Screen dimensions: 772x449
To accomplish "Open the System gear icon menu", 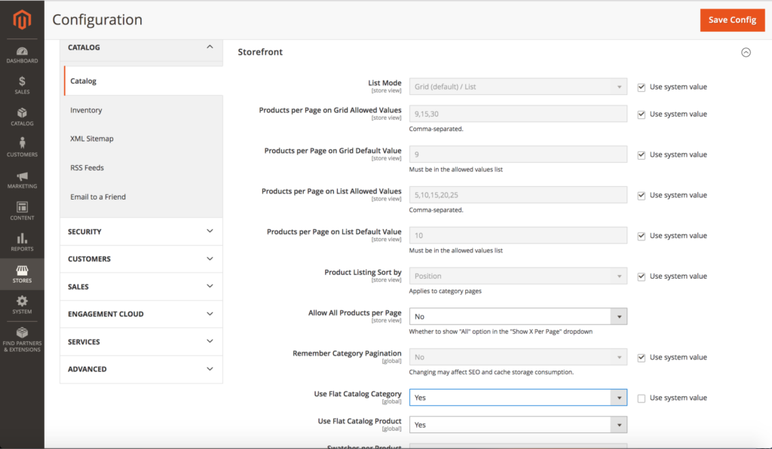I will tap(22, 305).
